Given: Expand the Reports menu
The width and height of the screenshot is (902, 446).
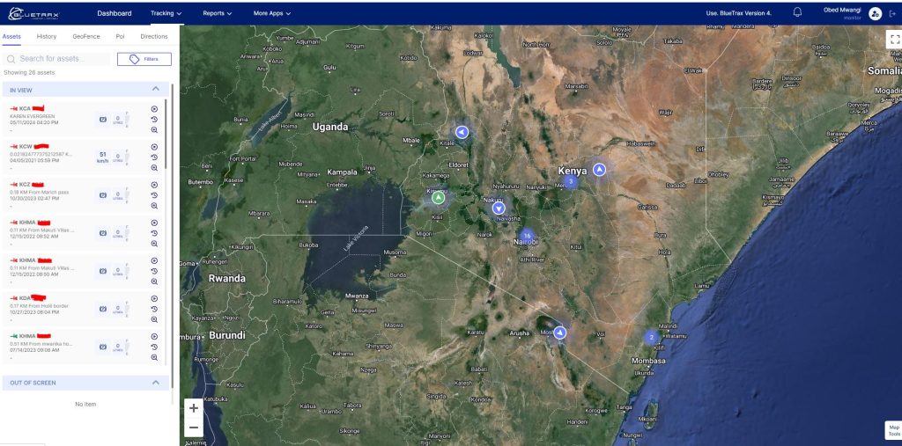Looking at the screenshot, I should pos(217,14).
